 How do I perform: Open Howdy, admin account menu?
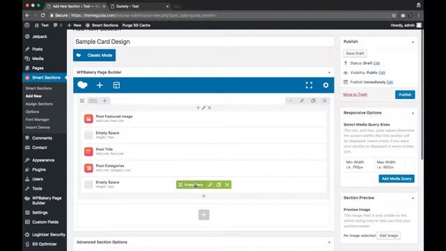click(x=406, y=25)
